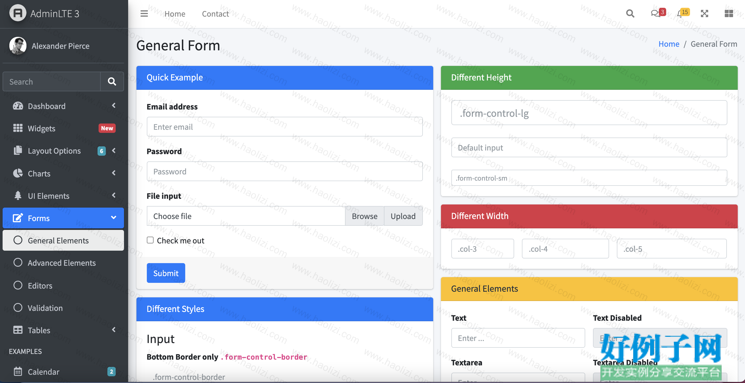Viewport: 745px width, 383px height.
Task: Click the .col-3 input field
Action: click(482, 249)
